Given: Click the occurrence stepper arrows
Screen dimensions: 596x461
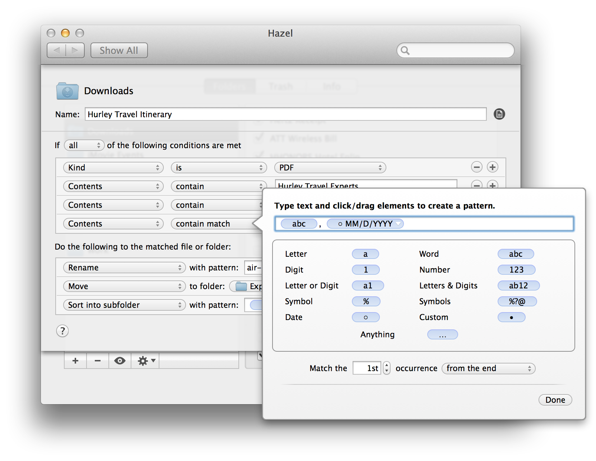Looking at the screenshot, I should point(387,368).
